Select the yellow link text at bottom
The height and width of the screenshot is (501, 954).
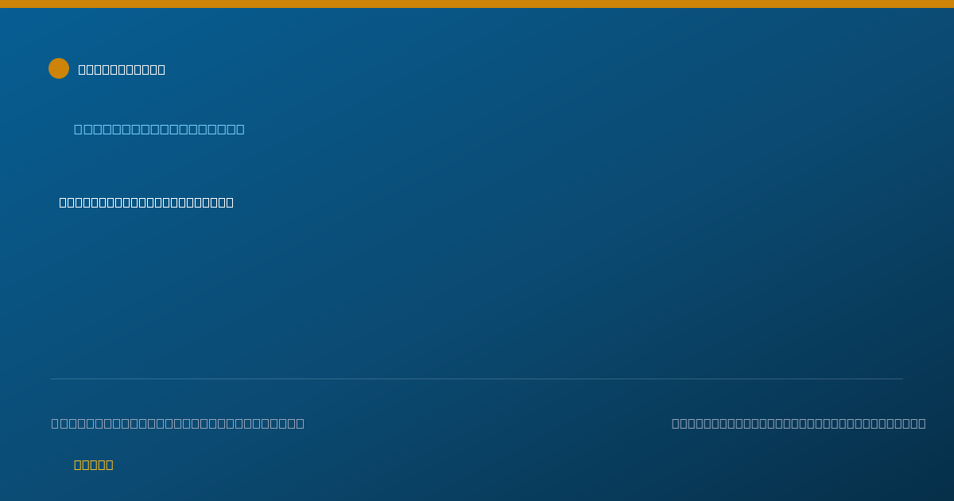(94, 464)
